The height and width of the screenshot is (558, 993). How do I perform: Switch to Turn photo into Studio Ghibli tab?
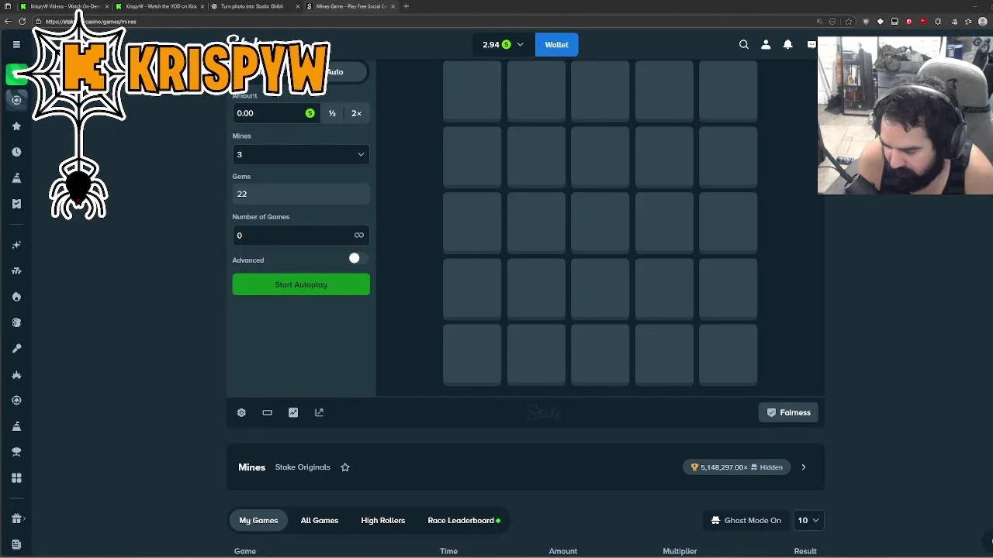click(x=254, y=6)
